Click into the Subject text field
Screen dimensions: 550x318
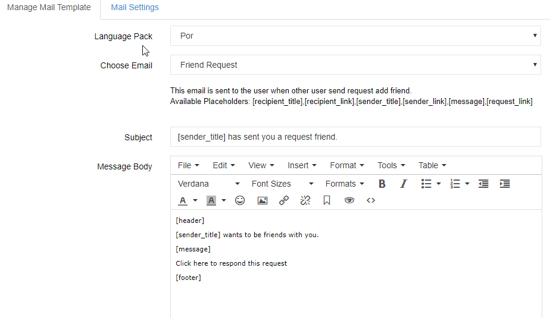[x=355, y=137]
